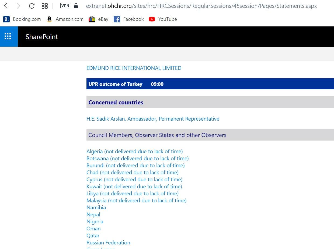Open Chad statement link
Image resolution: width=334 pixels, height=249 pixels.
(x=132, y=172)
